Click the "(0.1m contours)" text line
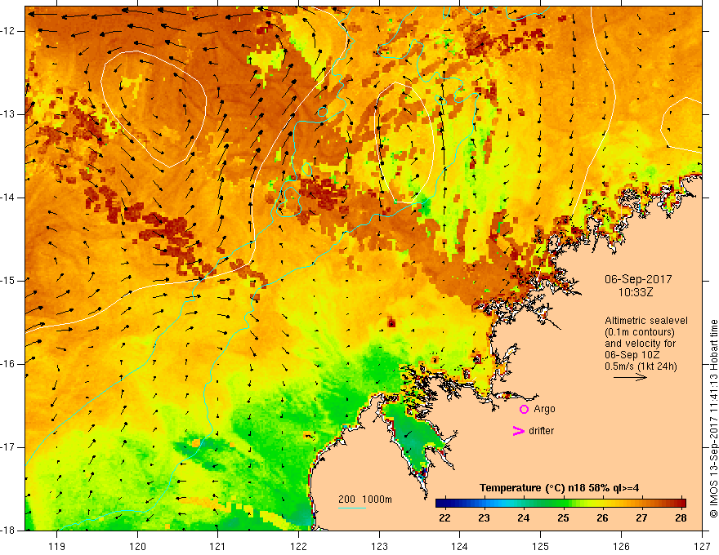This screenshot has width=719, height=555. coord(640,332)
